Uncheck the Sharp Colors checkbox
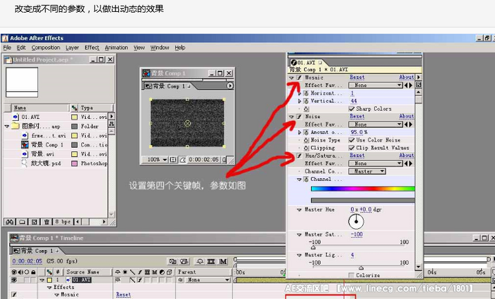Image resolution: width=495 pixels, height=299 pixels. click(x=351, y=109)
